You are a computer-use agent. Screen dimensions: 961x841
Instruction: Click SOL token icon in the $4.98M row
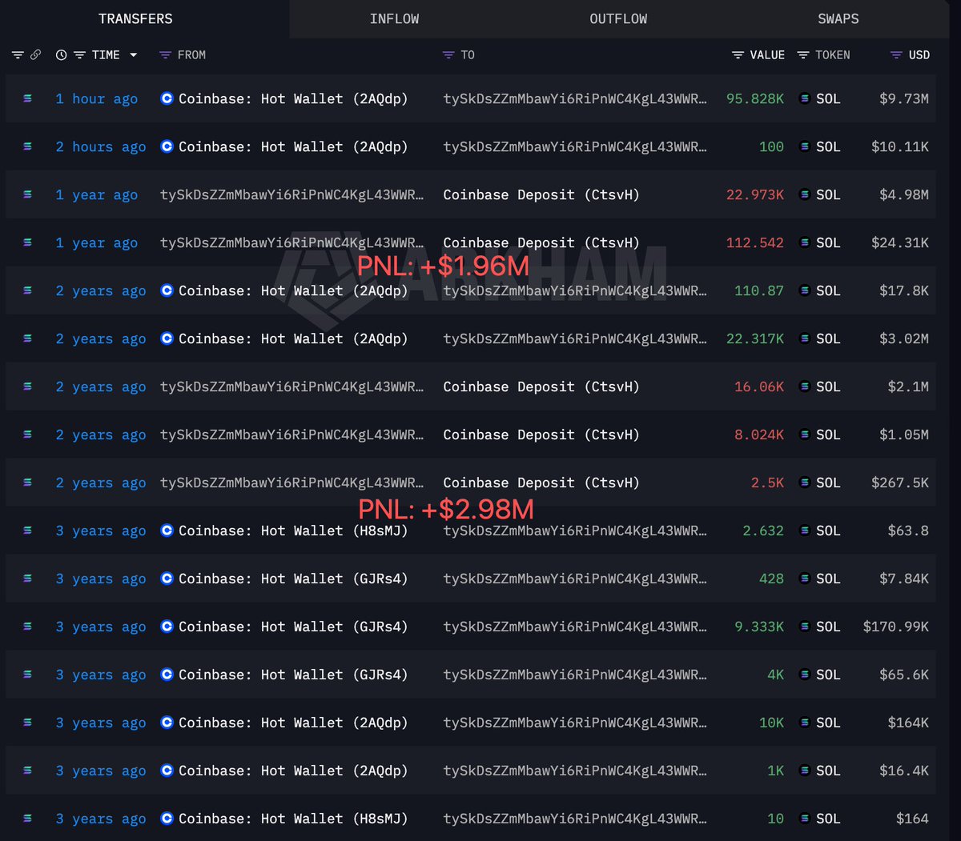click(805, 195)
